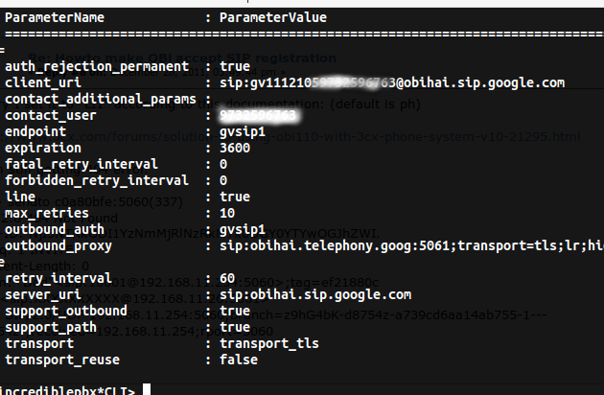Image resolution: width=604 pixels, height=395 pixels.
Task: Click the transport_reuse value false
Action: (239, 360)
